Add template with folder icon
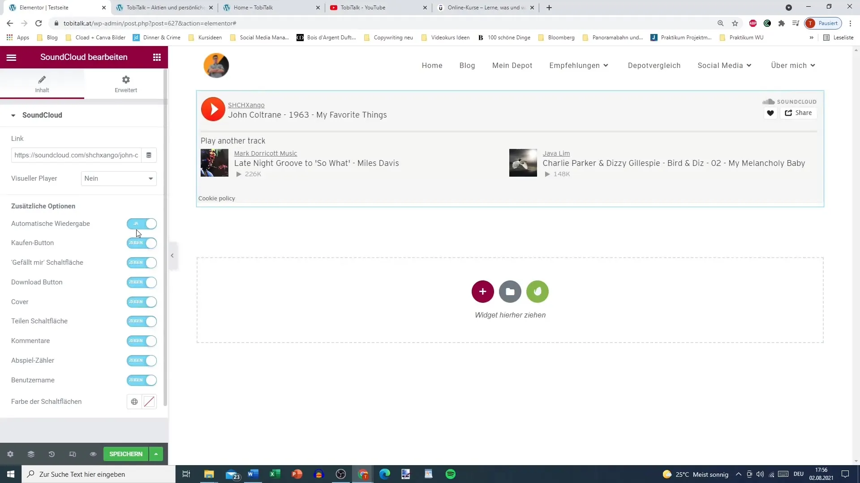The image size is (860, 483). coord(510,292)
